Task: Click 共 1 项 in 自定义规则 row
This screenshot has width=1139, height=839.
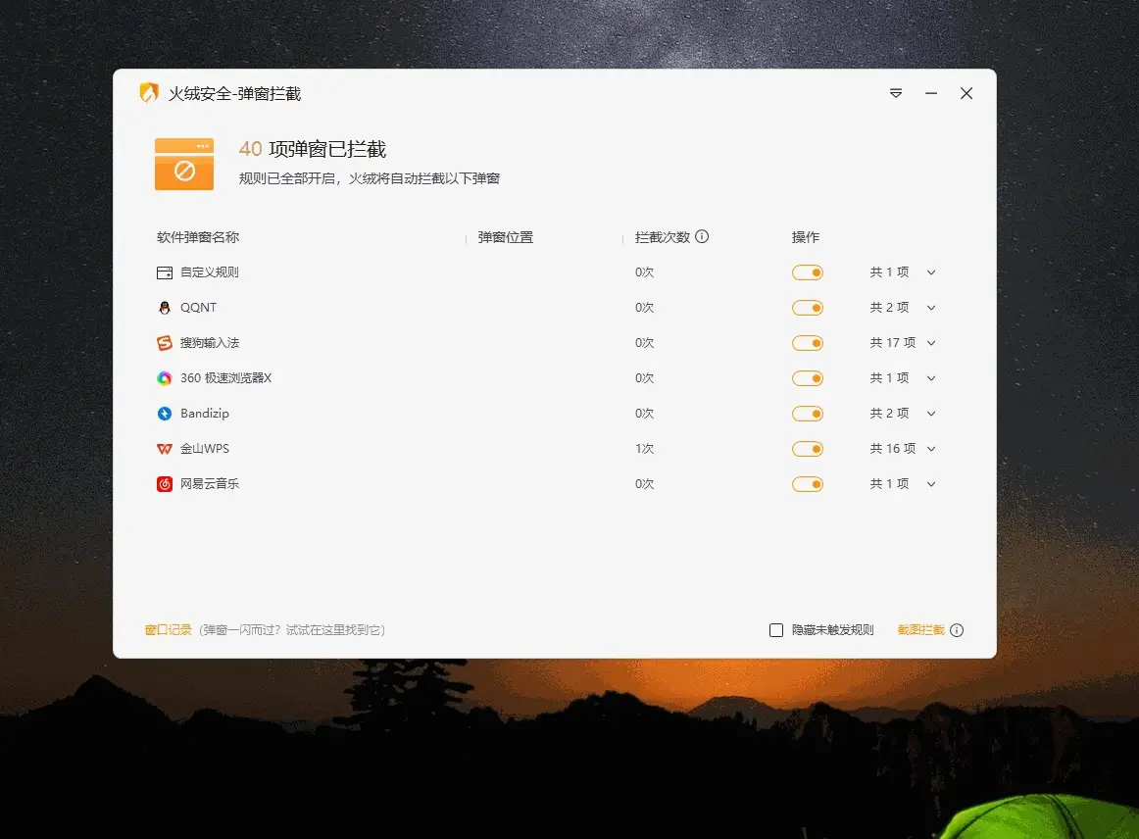Action: point(889,272)
